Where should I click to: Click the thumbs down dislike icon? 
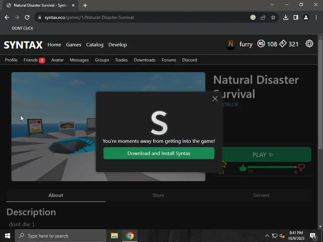[x=301, y=168]
